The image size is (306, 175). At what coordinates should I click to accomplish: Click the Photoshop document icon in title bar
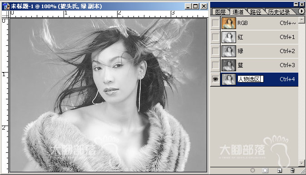[x=6, y=6]
